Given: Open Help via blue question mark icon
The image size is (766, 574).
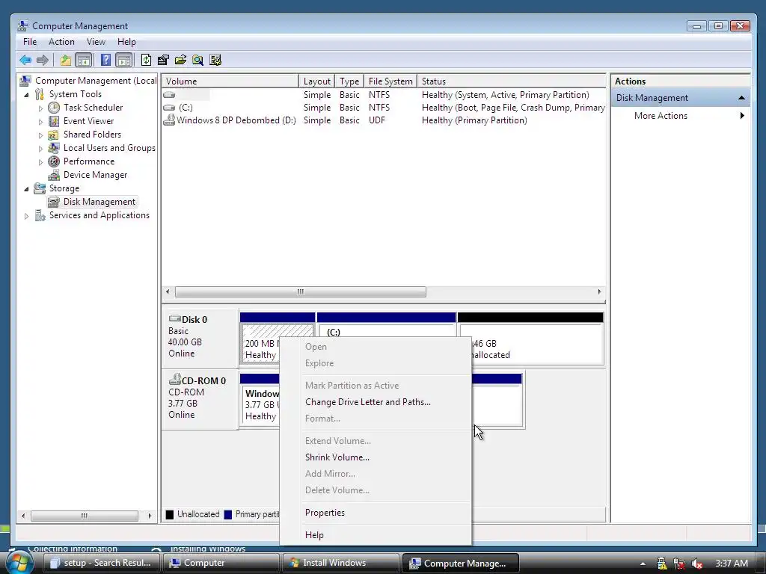Looking at the screenshot, I should [x=105, y=60].
